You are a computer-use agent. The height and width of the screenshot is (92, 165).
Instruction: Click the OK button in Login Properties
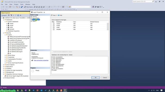click(x=96, y=78)
